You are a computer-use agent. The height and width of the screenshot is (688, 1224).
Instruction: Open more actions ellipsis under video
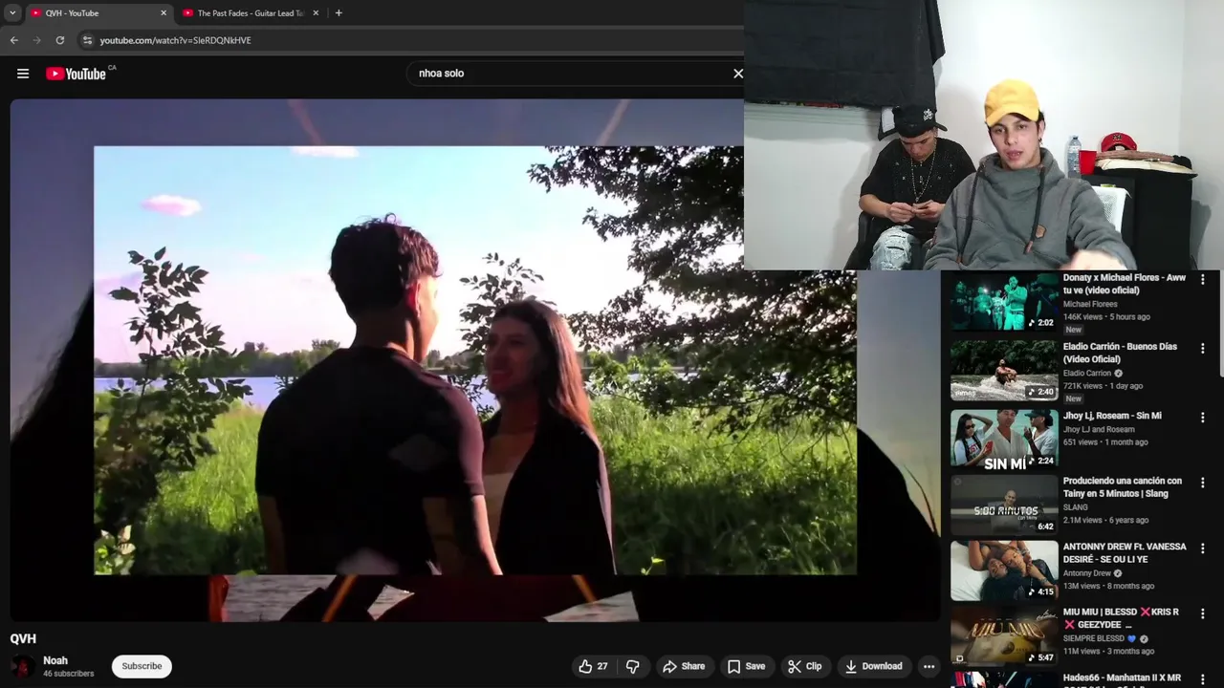click(x=929, y=666)
